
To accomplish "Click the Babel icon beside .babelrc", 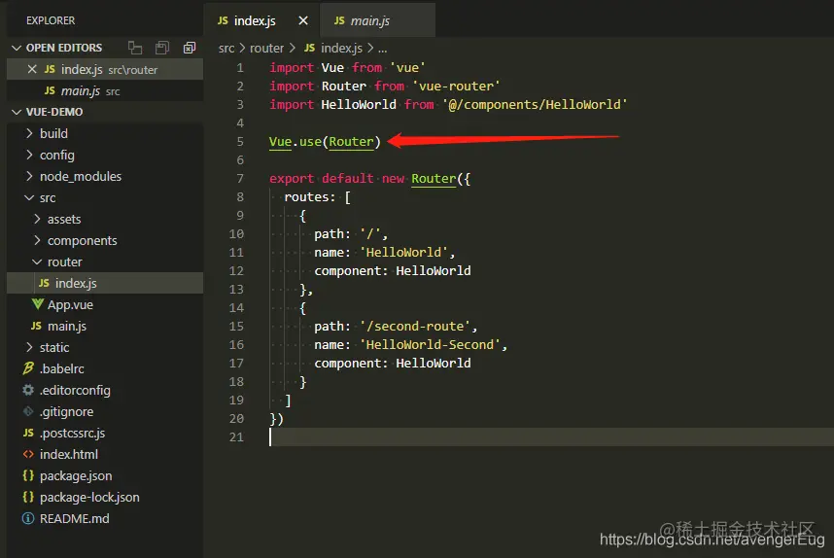I will [28, 368].
